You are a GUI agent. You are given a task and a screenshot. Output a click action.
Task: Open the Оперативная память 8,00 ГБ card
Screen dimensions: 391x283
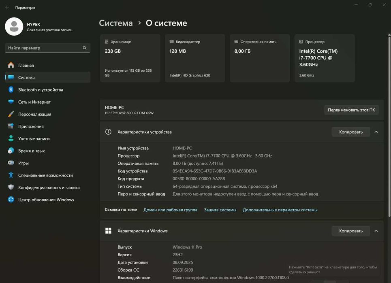(260, 58)
